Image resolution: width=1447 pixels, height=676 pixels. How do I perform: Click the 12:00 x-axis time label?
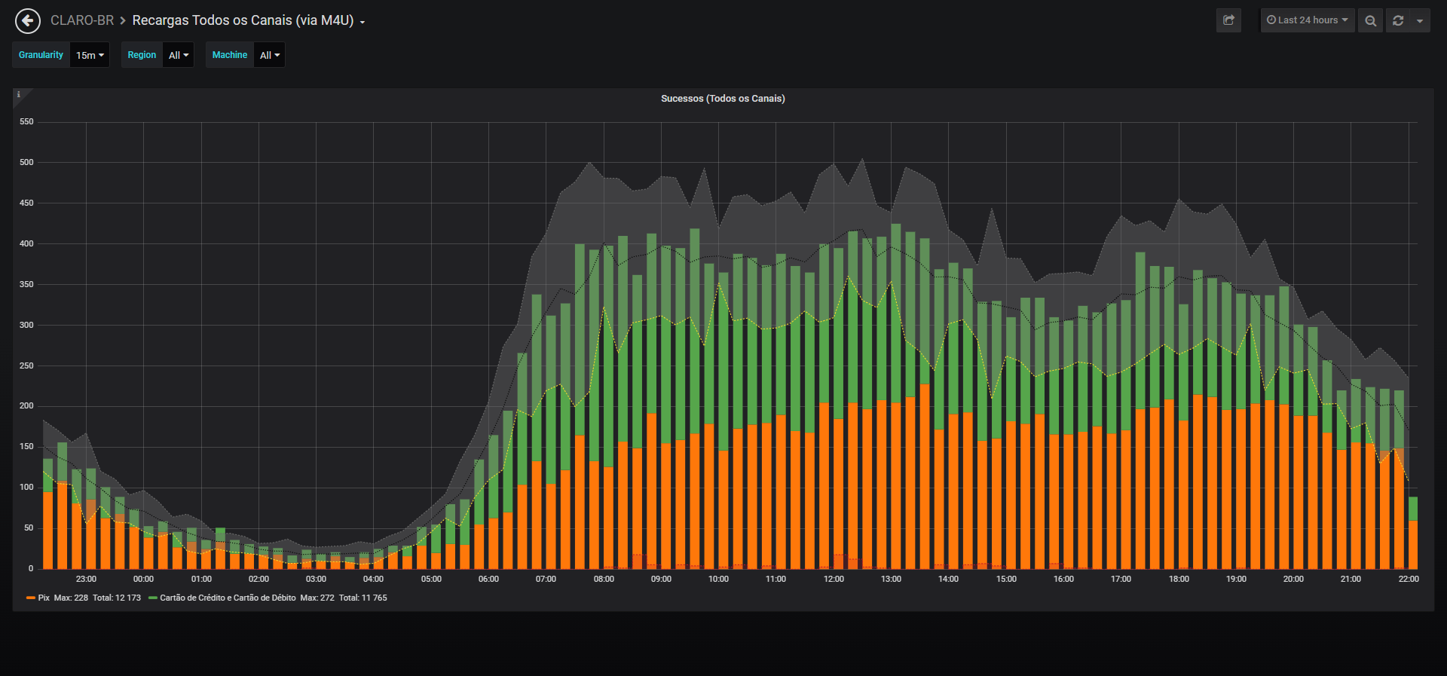834,579
